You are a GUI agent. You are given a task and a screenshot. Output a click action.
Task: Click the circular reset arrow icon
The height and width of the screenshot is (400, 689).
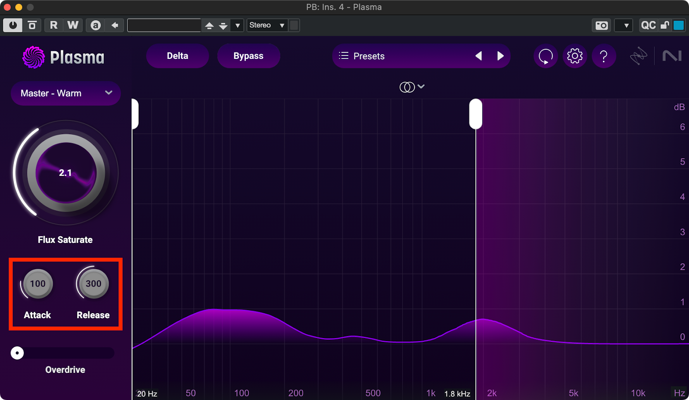pos(546,56)
